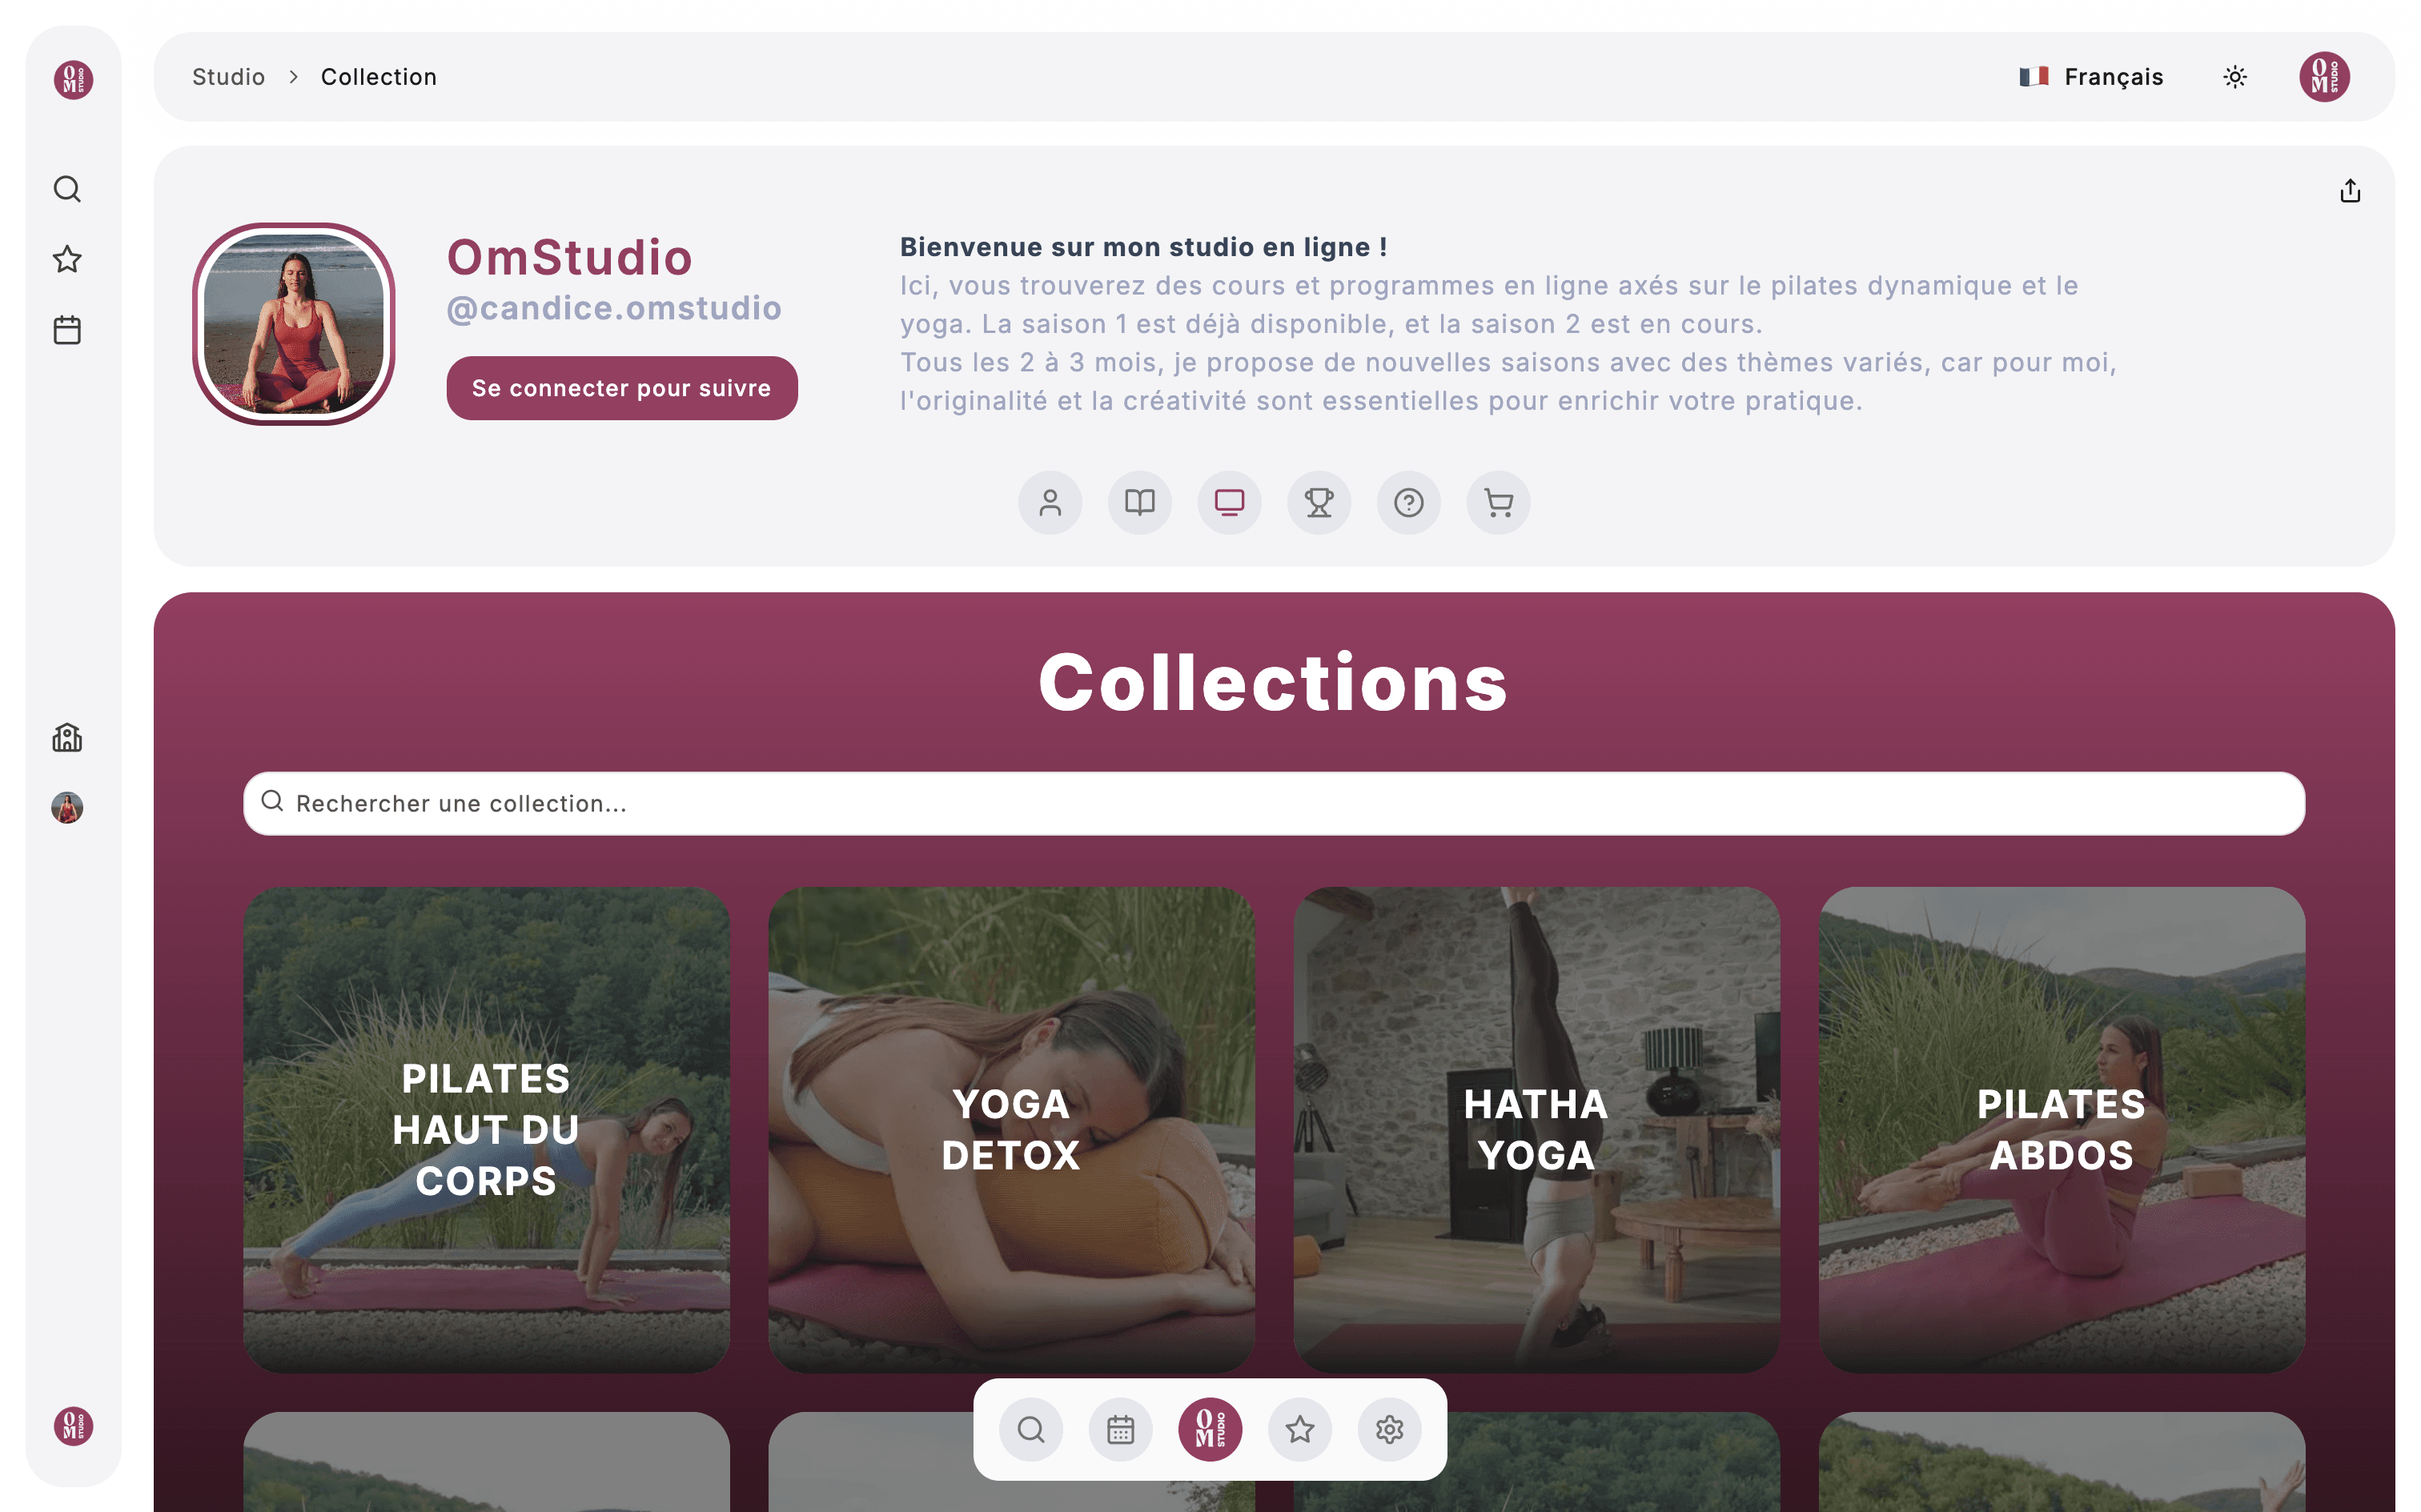Open the book courses section icon

click(1140, 503)
